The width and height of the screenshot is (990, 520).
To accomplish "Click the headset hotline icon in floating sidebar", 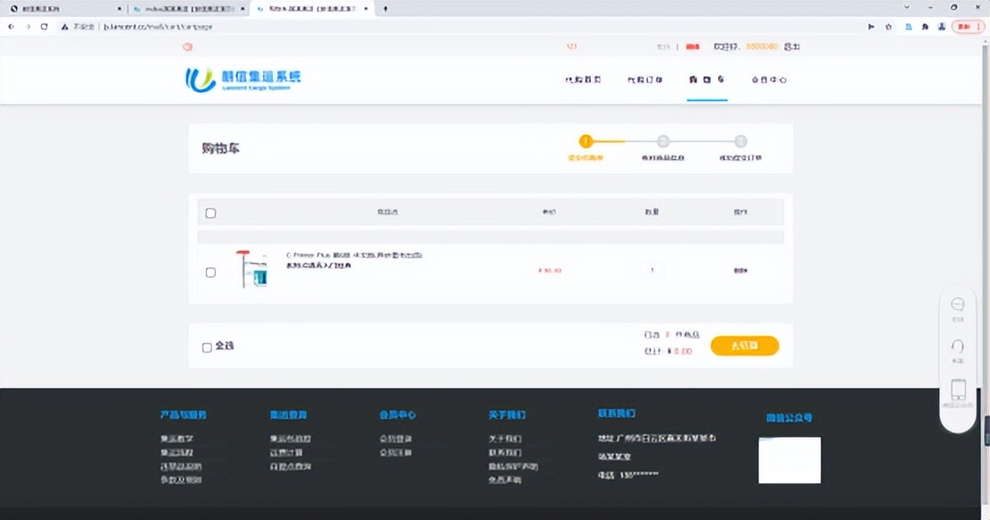I will [x=957, y=346].
